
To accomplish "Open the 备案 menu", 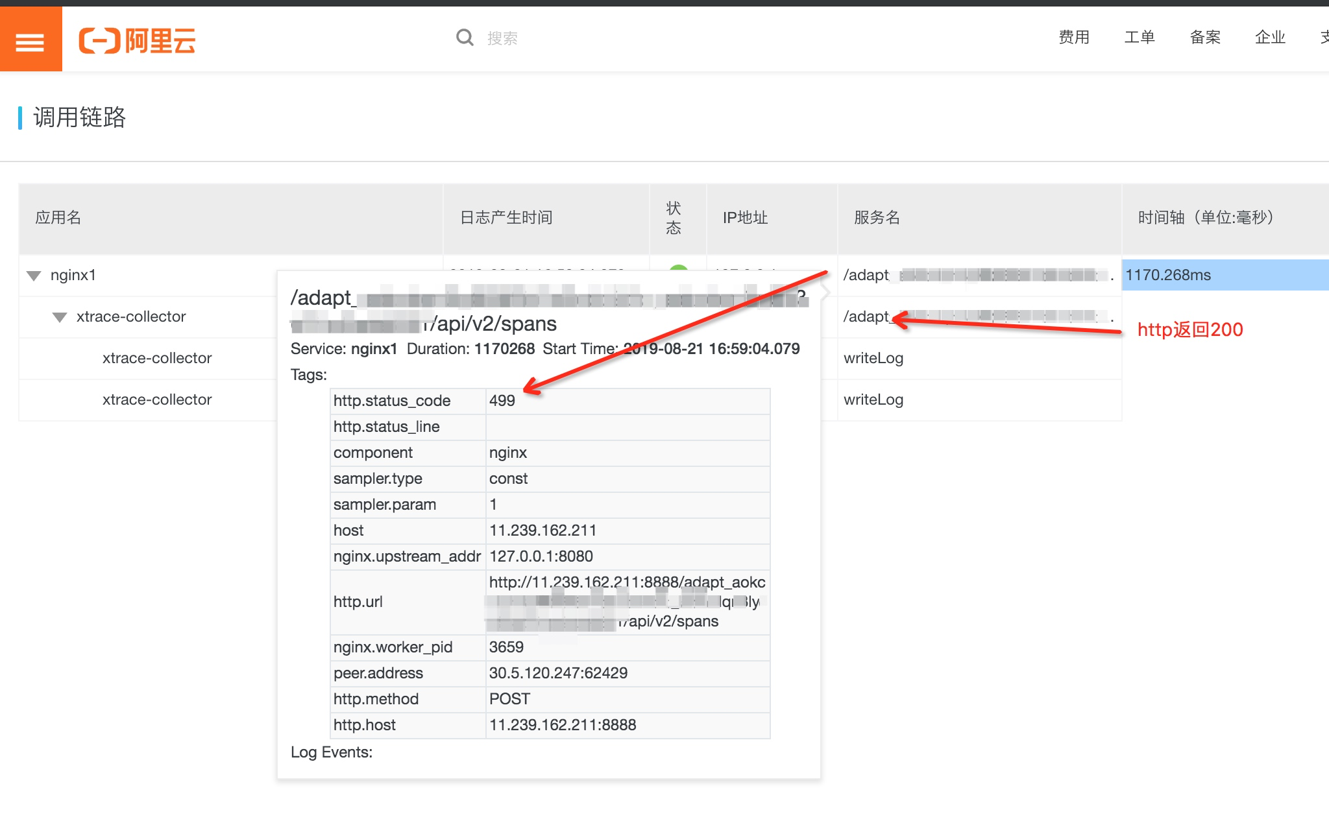I will (x=1205, y=38).
